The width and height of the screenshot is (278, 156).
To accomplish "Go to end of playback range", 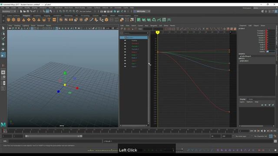I will click(275, 131).
